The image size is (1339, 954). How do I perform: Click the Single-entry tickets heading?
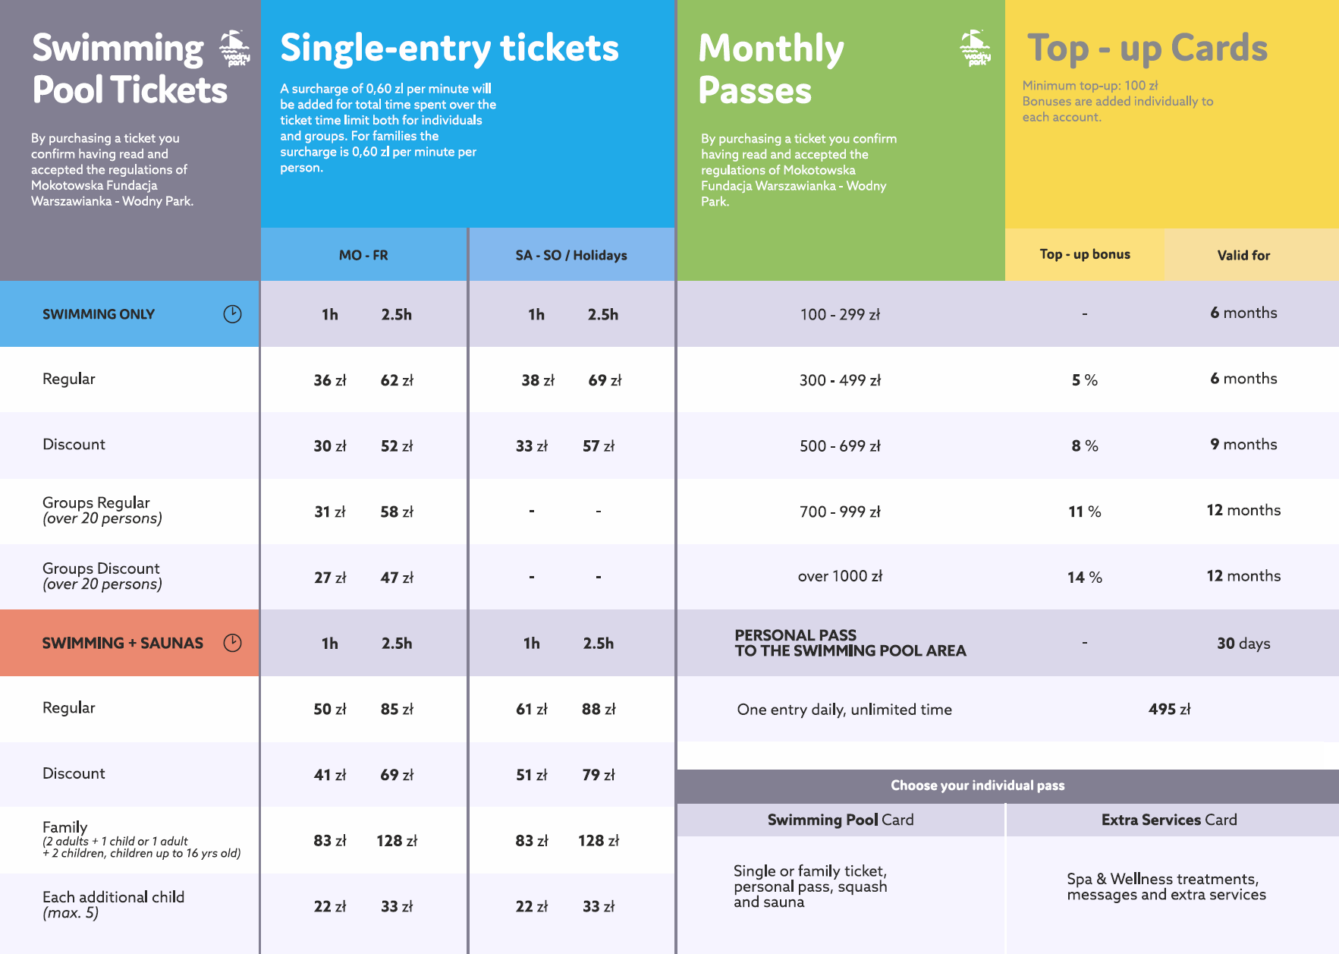[x=449, y=48]
